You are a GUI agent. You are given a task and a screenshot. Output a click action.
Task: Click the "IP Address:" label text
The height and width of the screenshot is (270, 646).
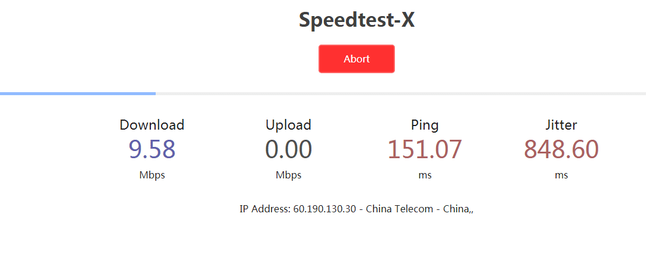click(x=265, y=209)
